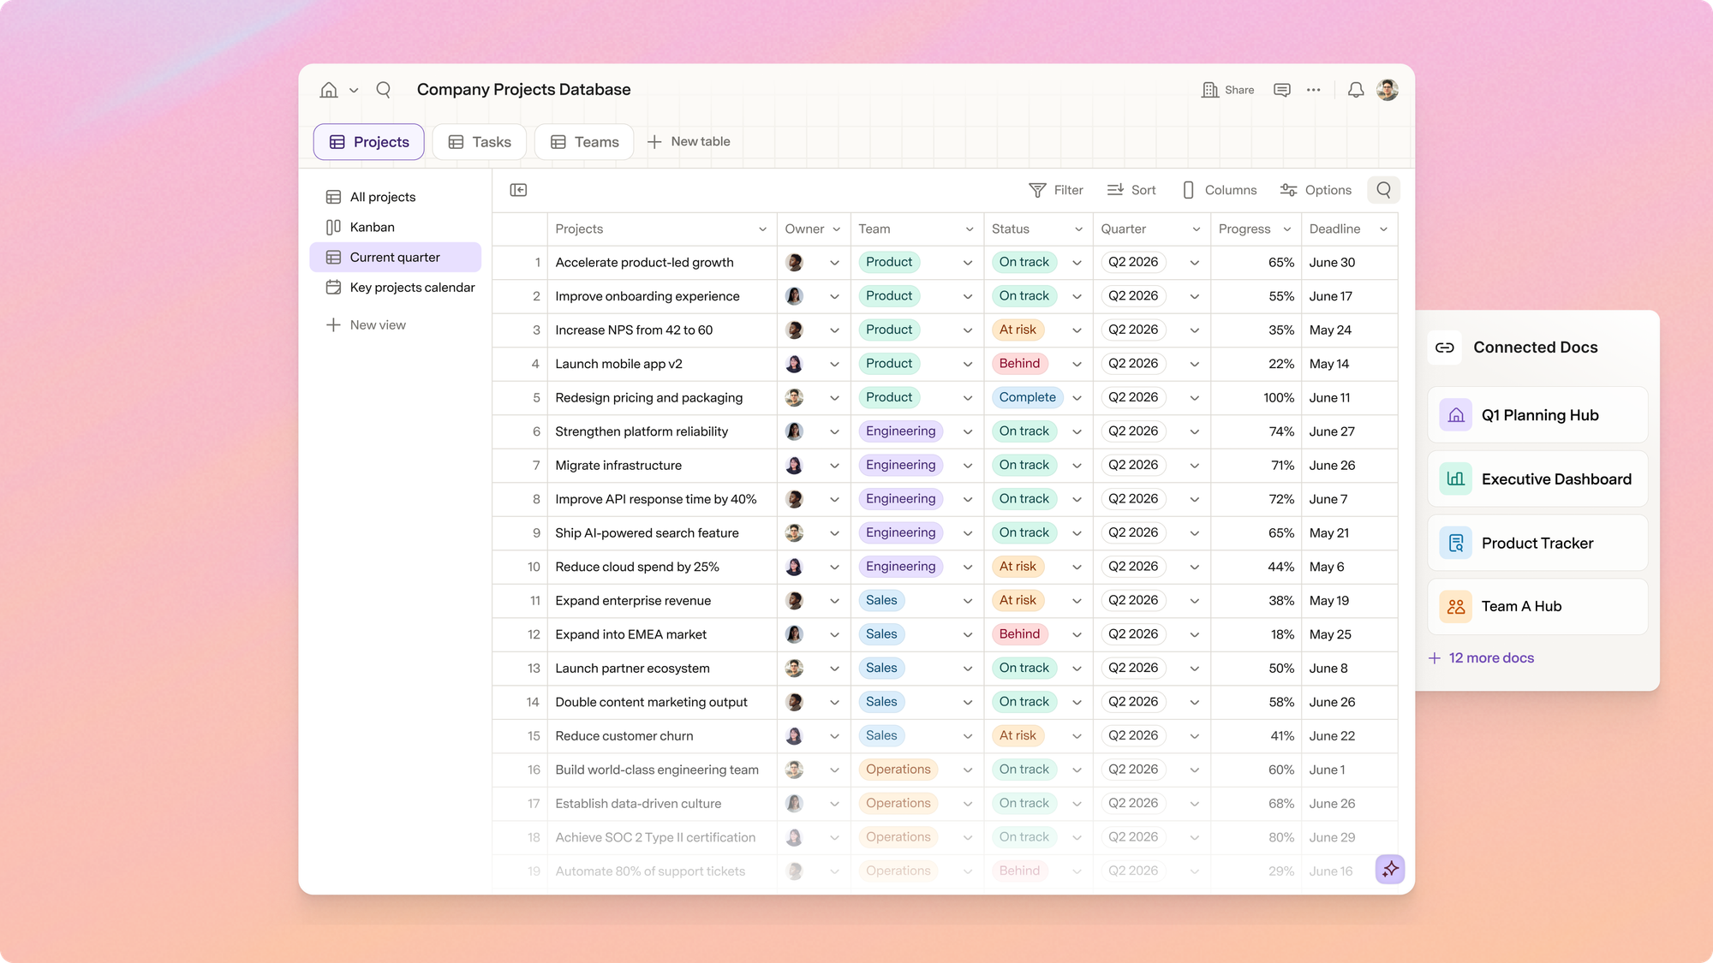
Task: Click the Q1 Planning Hub home icon
Action: pyautogui.click(x=1456, y=415)
